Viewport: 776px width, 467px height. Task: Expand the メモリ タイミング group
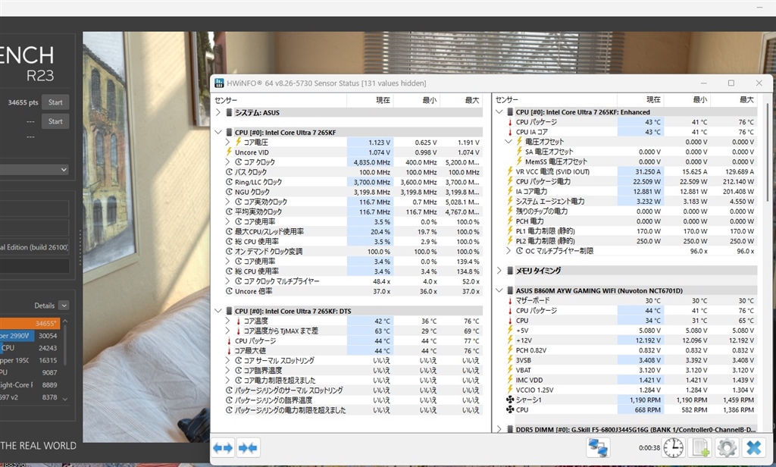click(499, 271)
